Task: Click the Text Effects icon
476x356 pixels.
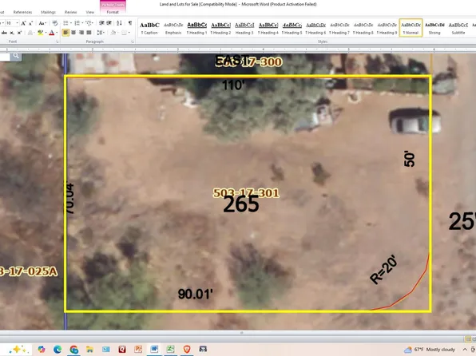Action: coord(30,33)
